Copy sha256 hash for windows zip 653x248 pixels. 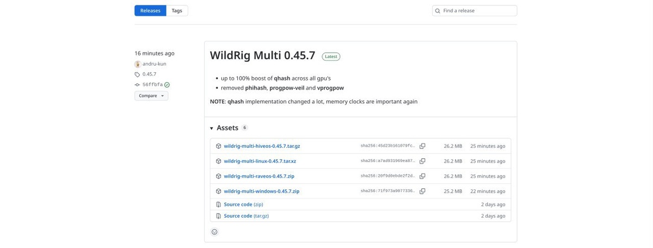point(422,191)
